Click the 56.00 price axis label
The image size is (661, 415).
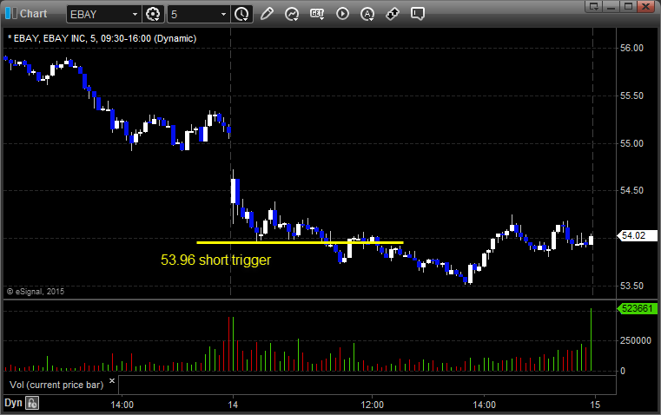(x=631, y=48)
